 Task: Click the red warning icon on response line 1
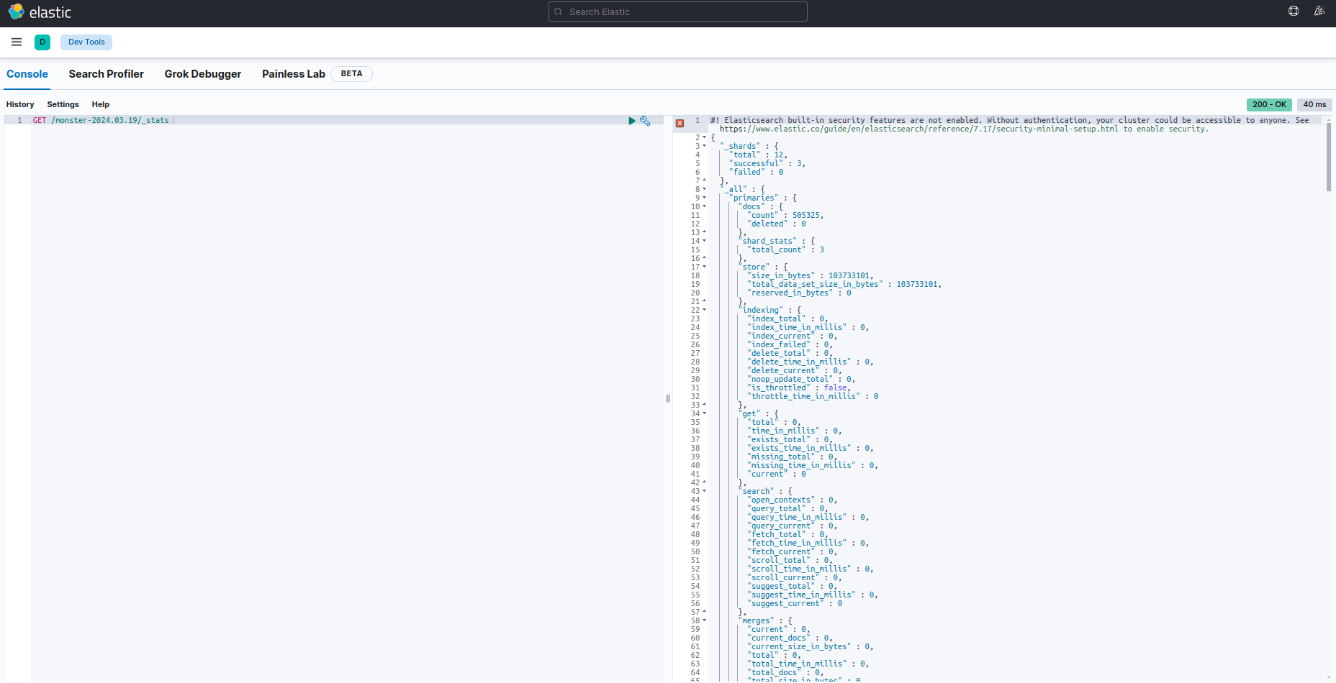pyautogui.click(x=680, y=124)
